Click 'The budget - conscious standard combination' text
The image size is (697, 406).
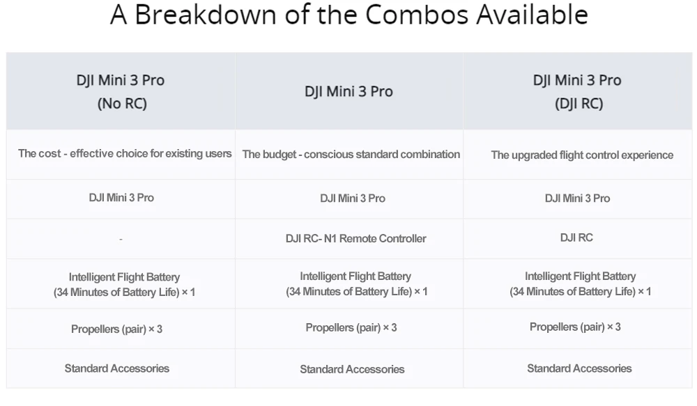[x=351, y=155]
